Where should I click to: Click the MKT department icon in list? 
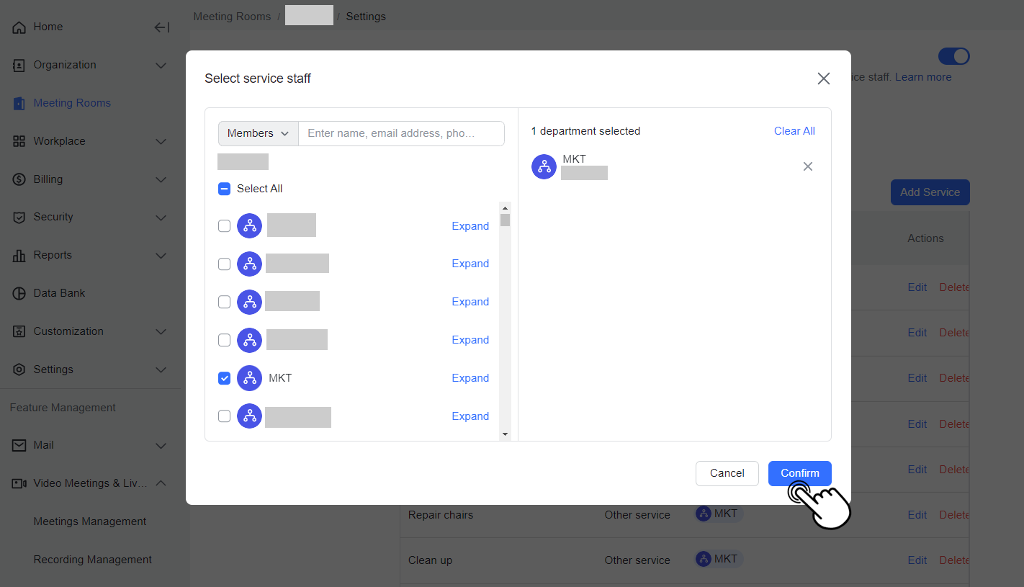(250, 378)
